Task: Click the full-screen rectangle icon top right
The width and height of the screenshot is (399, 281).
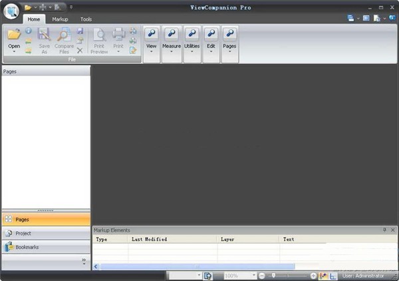Action: coord(366,18)
